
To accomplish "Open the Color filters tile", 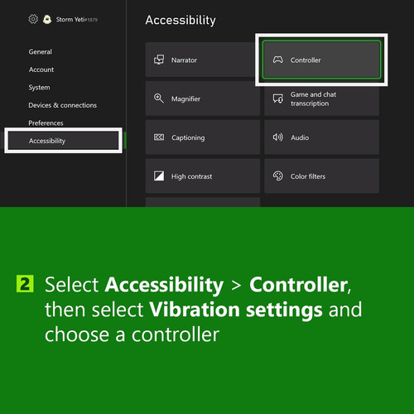I will (321, 176).
